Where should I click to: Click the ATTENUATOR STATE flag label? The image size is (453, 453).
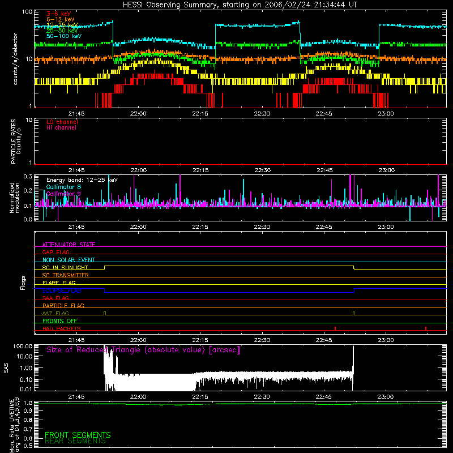pyautogui.click(x=69, y=245)
